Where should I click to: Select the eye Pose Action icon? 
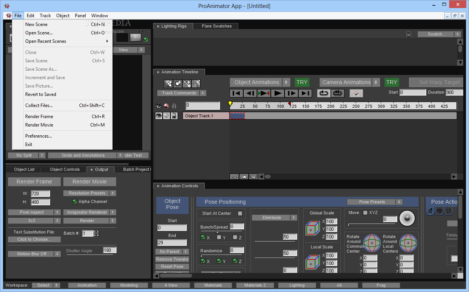coord(439,211)
